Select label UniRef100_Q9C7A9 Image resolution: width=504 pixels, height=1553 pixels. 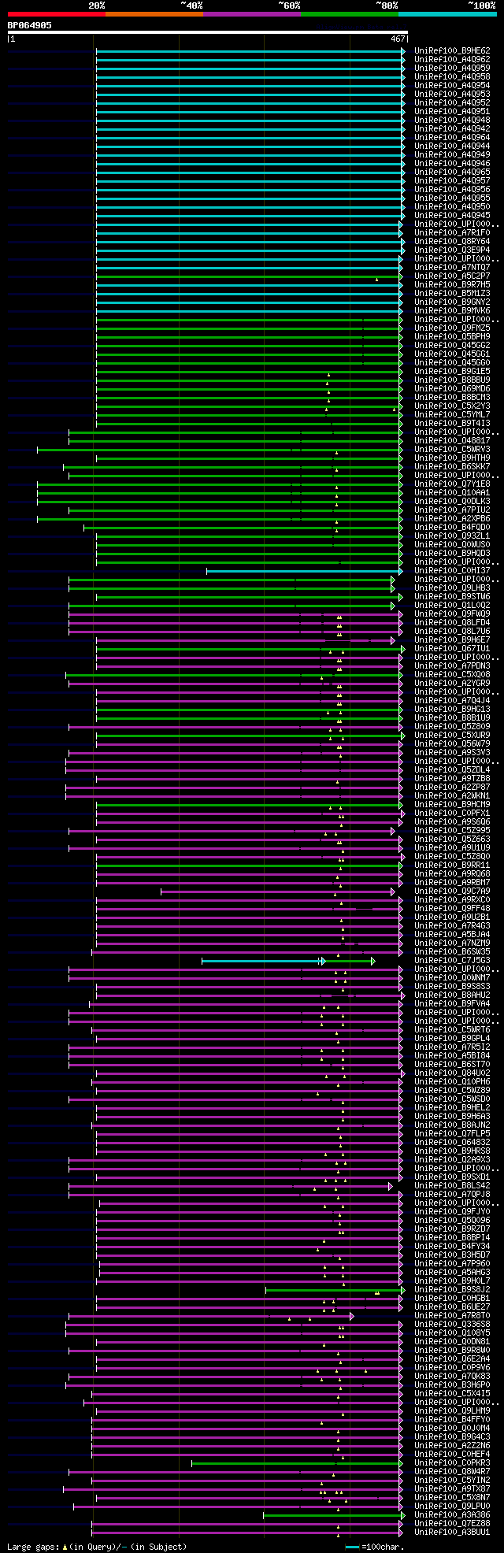452,891
